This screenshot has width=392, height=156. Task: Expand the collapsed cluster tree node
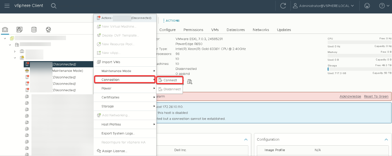(15, 51)
